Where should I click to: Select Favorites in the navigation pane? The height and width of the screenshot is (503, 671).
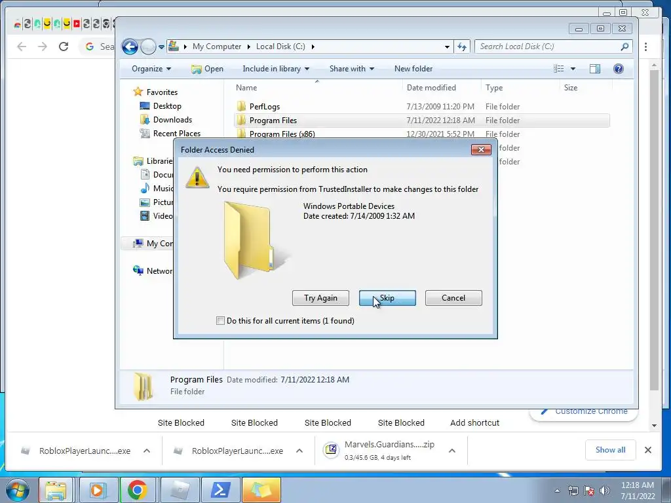[x=162, y=92]
